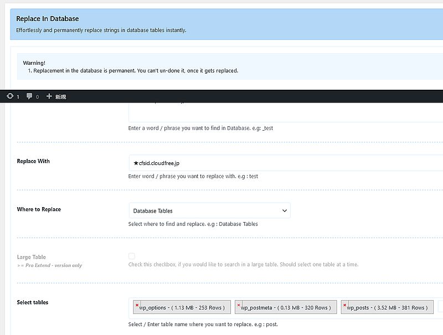Click the Select tables label

33,302
